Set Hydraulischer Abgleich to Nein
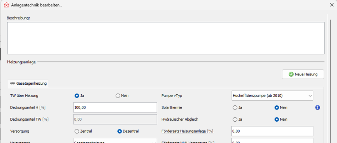The height and width of the screenshot is (143, 337). click(x=277, y=119)
